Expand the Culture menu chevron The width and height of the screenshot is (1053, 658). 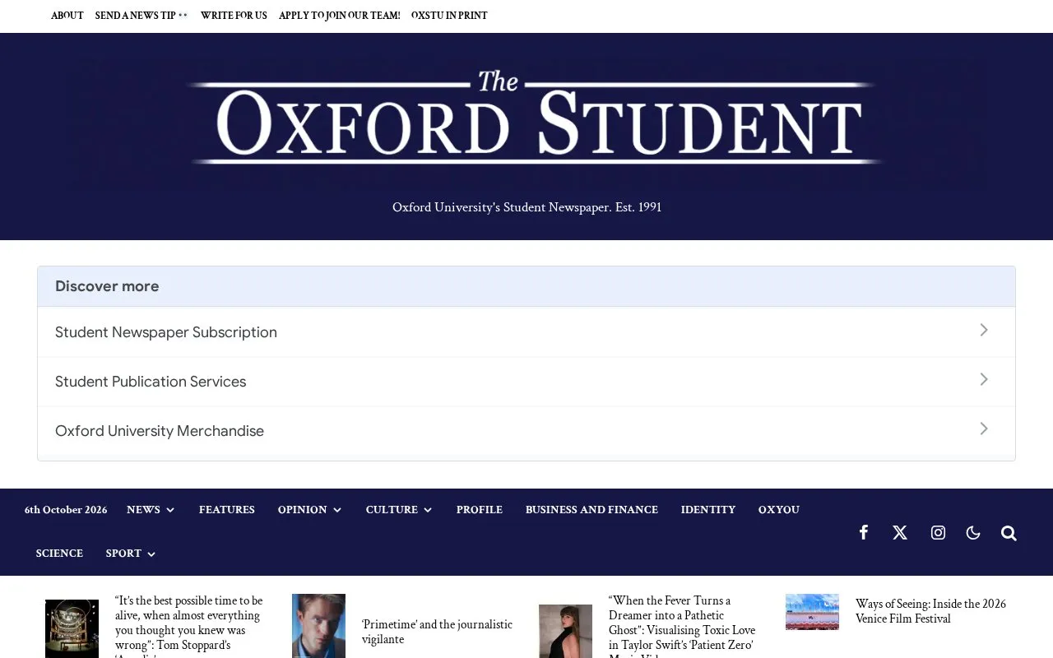click(428, 510)
